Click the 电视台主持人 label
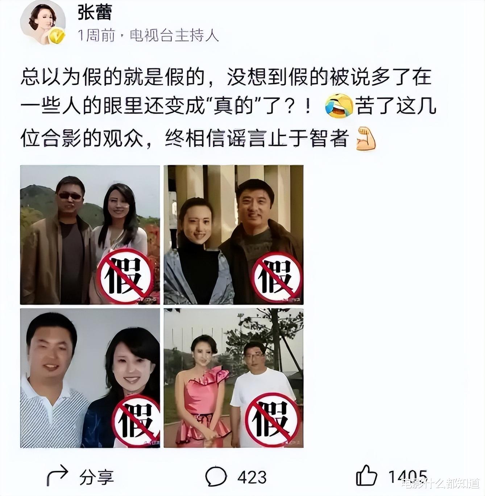 [x=174, y=36]
